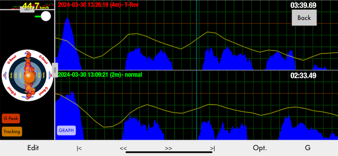Tap the 03:39.69 lap time
The image size is (338, 156).
pyautogui.click(x=303, y=5)
